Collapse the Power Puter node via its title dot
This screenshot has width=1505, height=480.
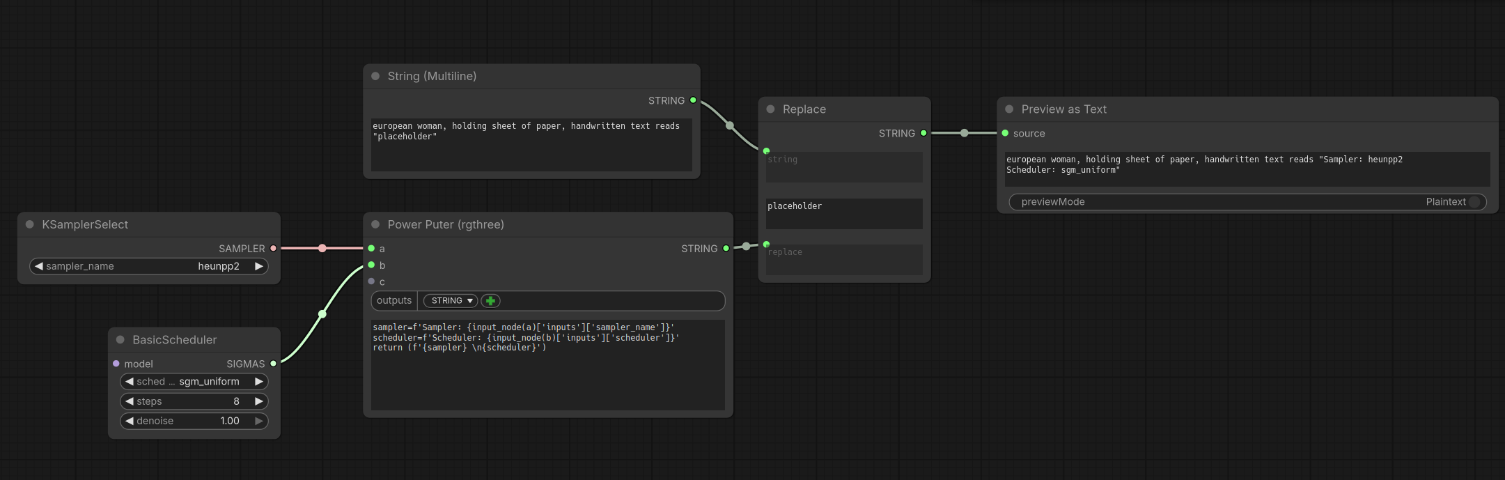(x=375, y=224)
